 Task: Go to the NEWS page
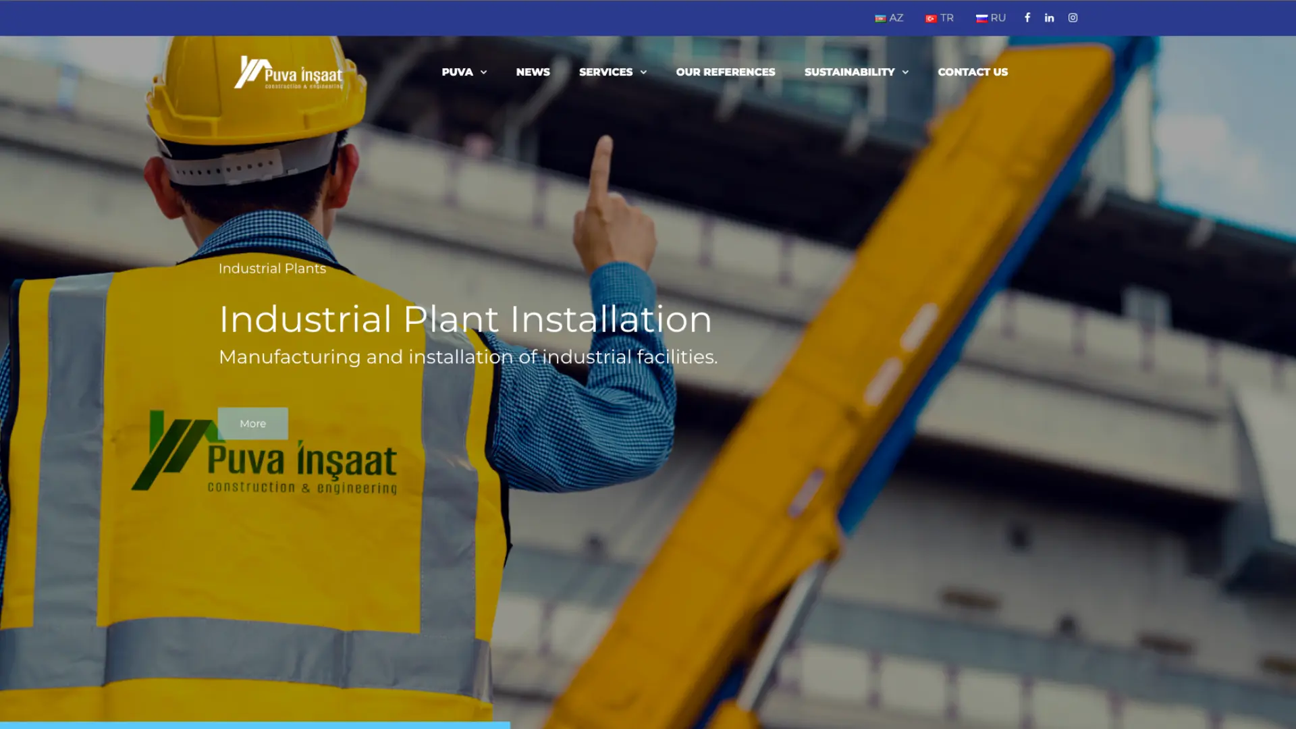533,72
